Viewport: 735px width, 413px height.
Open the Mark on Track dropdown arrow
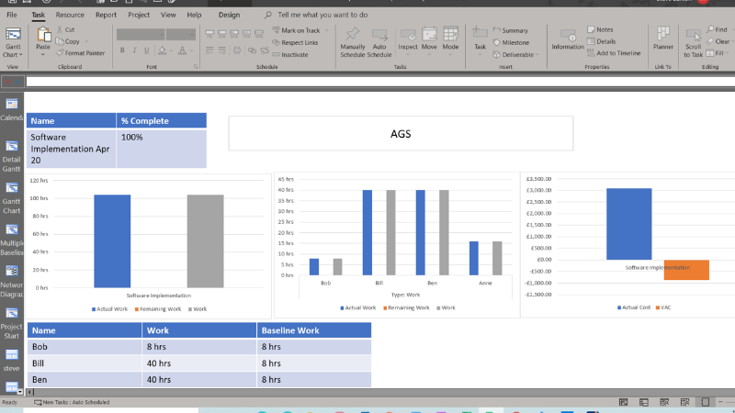point(325,30)
